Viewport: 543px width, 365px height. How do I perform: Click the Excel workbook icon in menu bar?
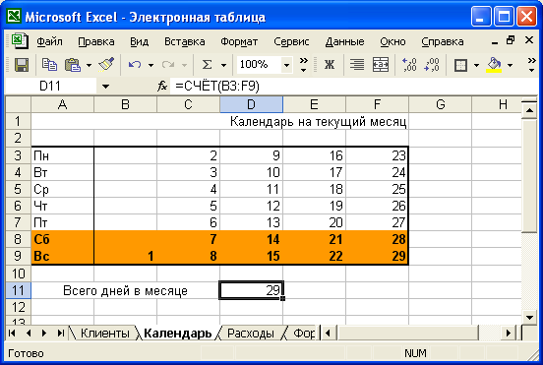coord(20,41)
